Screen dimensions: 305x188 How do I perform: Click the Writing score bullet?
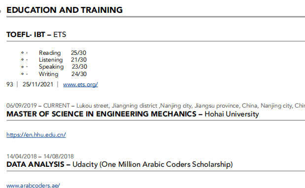tap(22, 74)
